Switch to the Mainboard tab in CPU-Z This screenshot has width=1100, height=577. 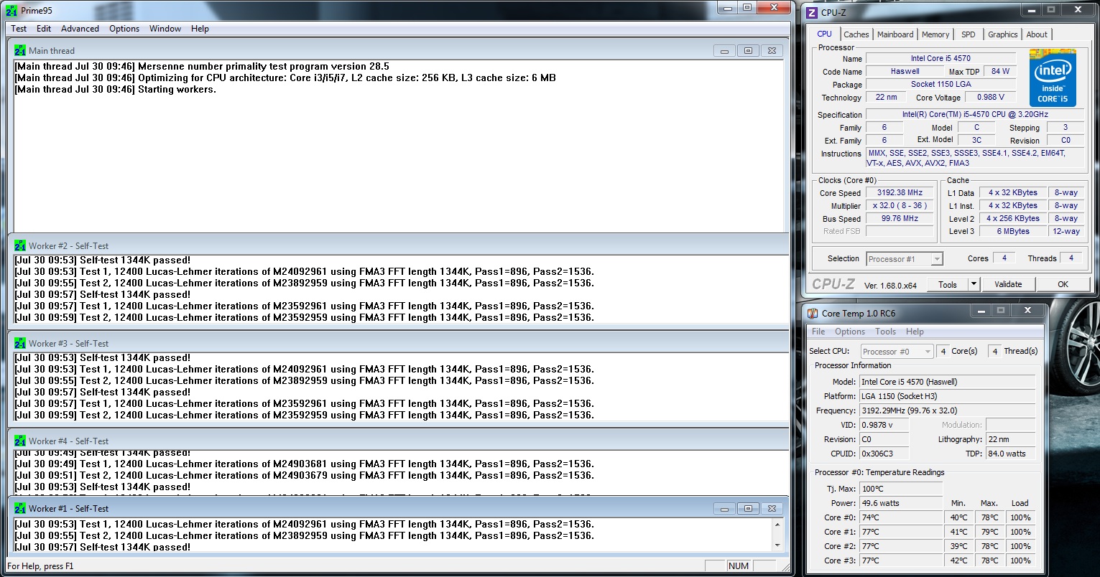pos(895,34)
